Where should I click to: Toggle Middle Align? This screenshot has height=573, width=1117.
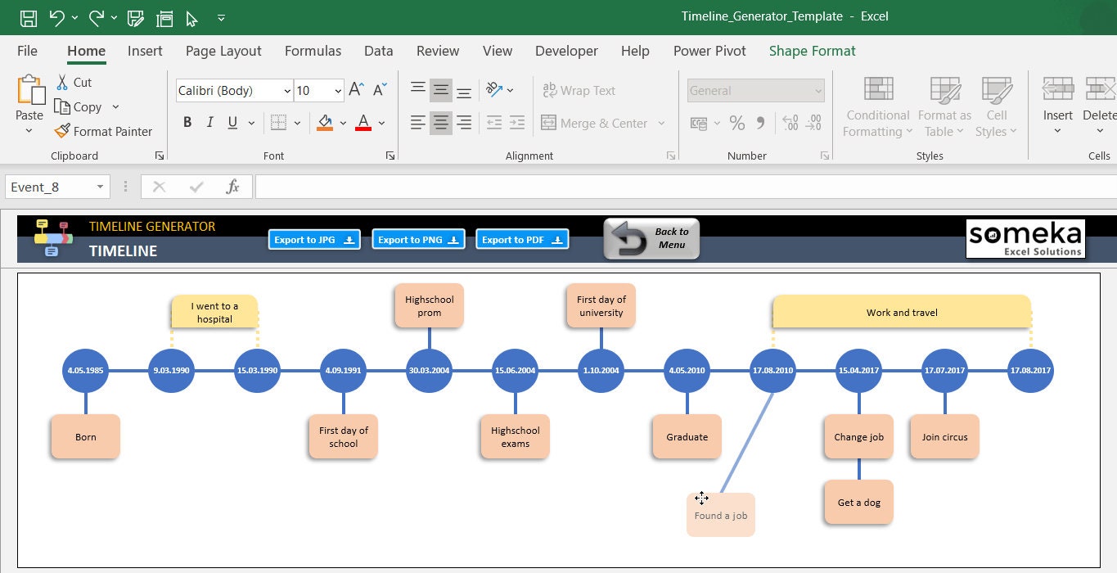[441, 90]
